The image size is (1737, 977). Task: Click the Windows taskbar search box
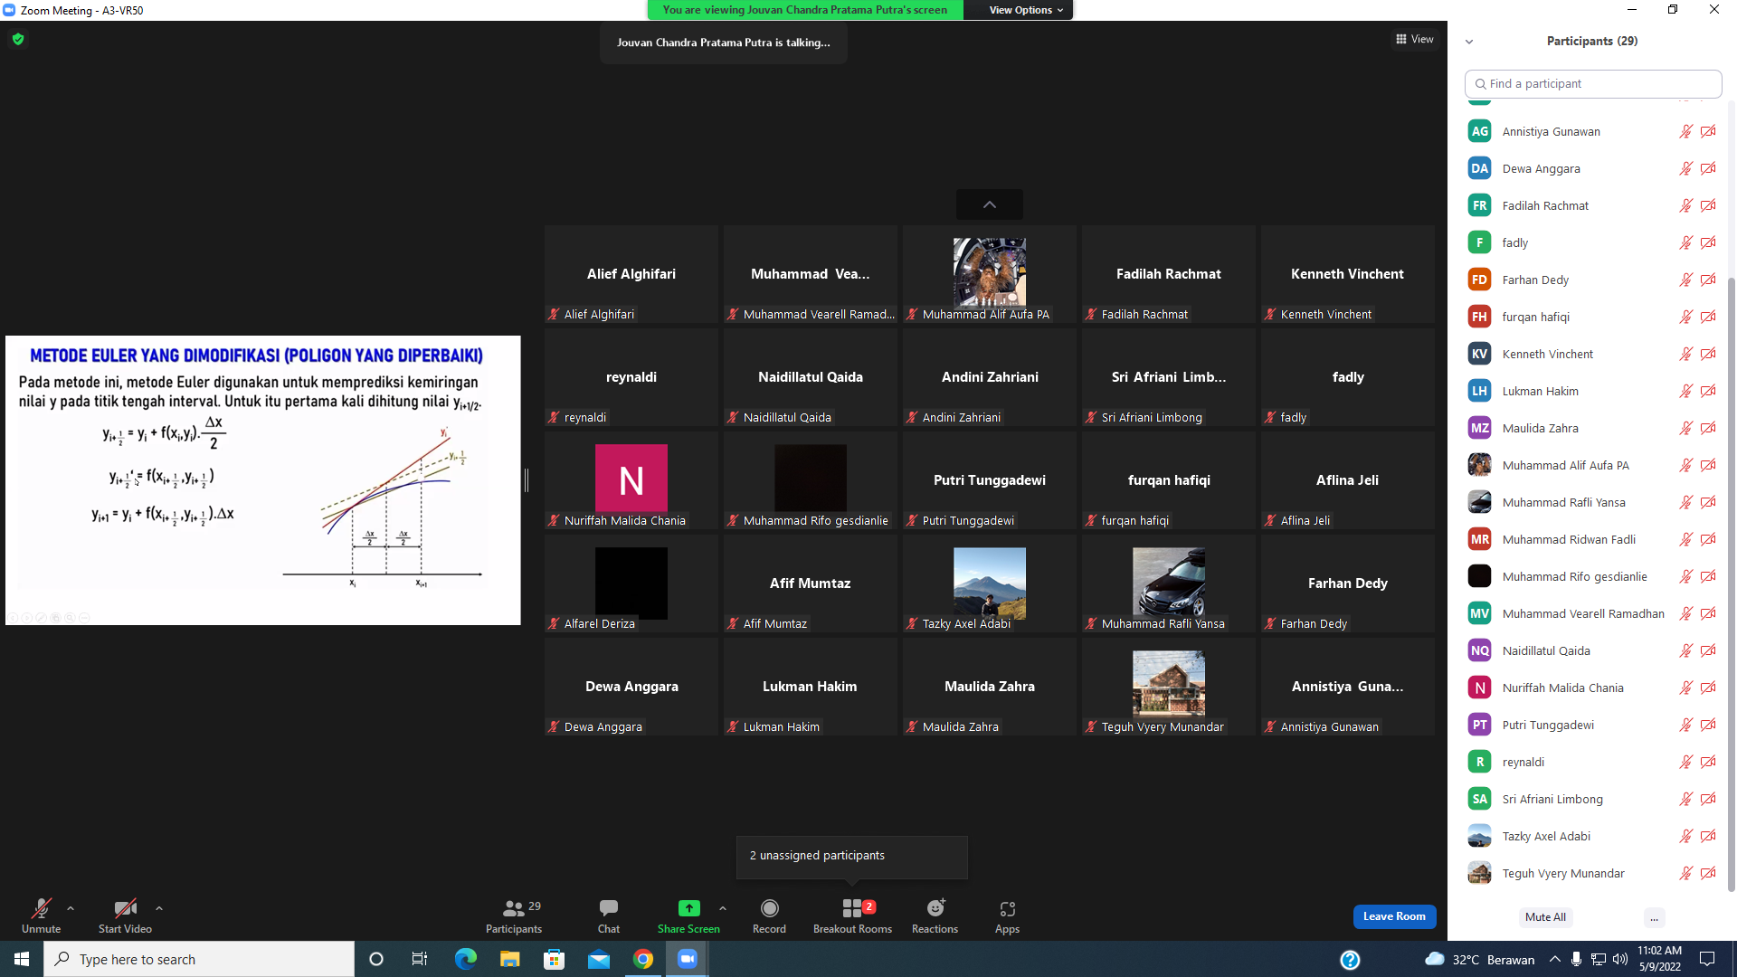click(199, 959)
